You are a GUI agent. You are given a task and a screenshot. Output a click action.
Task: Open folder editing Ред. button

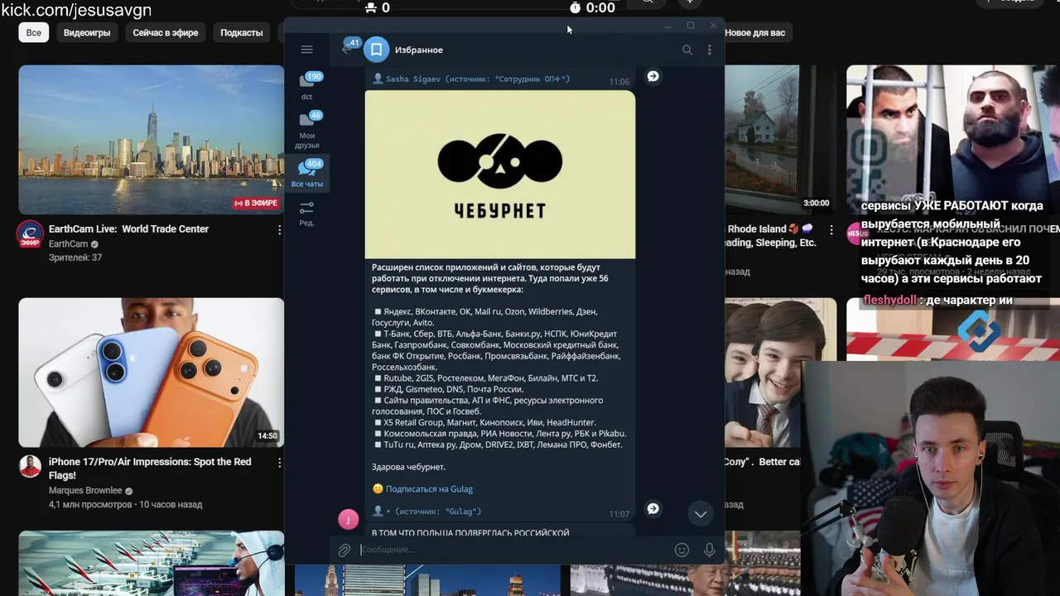coord(306,213)
